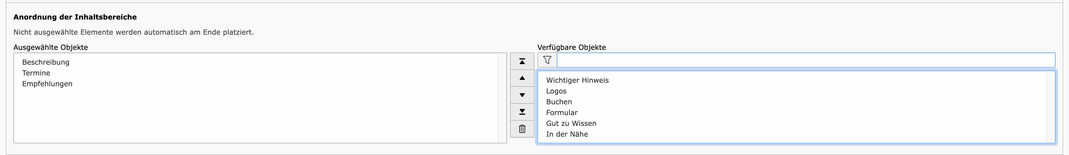The height and width of the screenshot is (155, 1069).
Task: Click the filter funnel icon
Action: point(547,60)
